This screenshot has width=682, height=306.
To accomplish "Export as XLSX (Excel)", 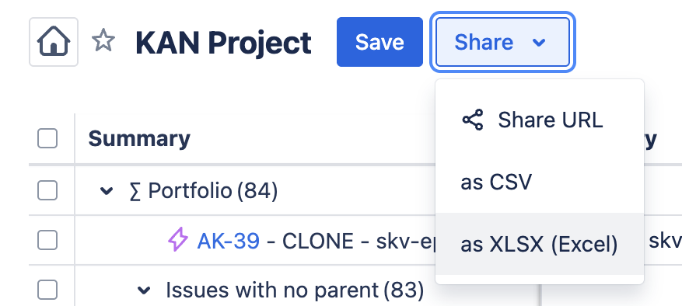I will tap(540, 244).
